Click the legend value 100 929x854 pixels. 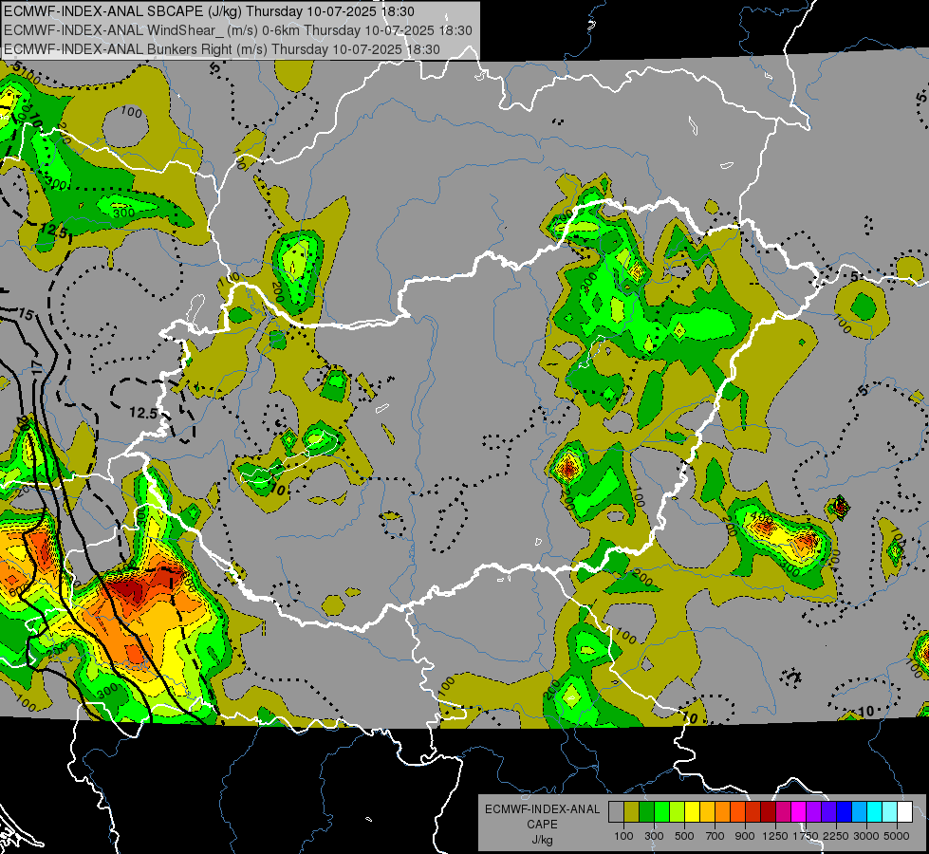pos(623,836)
